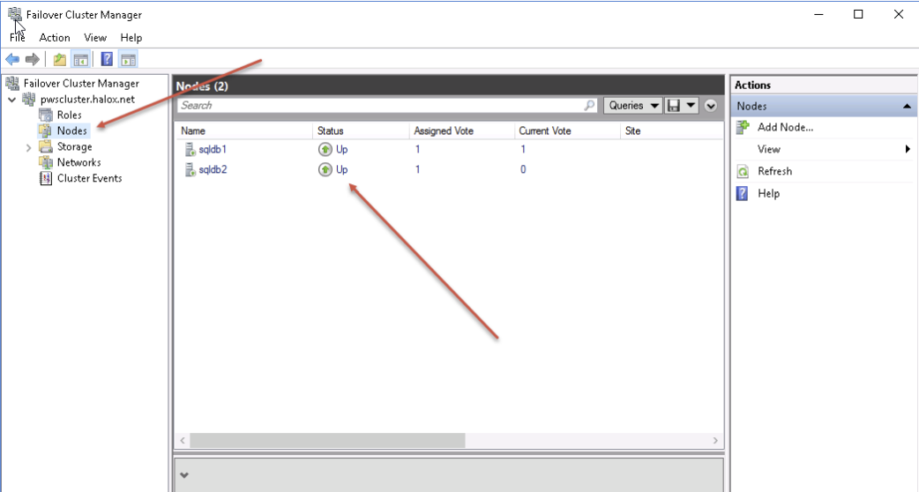Click the sqldb2 node name

tap(213, 169)
